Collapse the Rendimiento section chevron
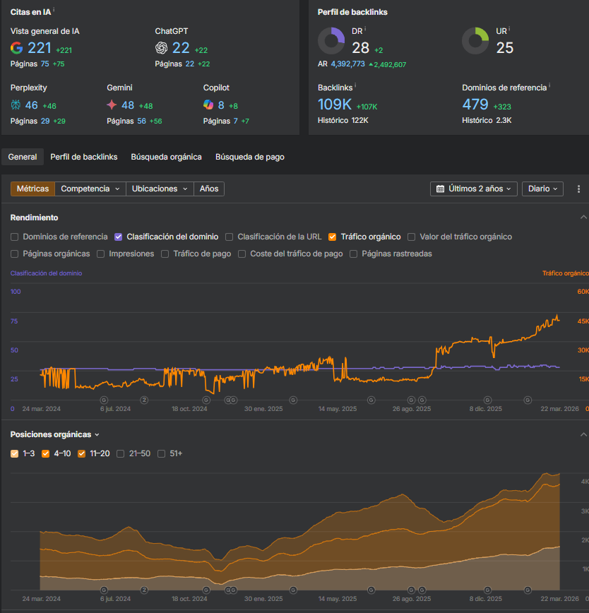The height and width of the screenshot is (613, 589). pyautogui.click(x=583, y=218)
